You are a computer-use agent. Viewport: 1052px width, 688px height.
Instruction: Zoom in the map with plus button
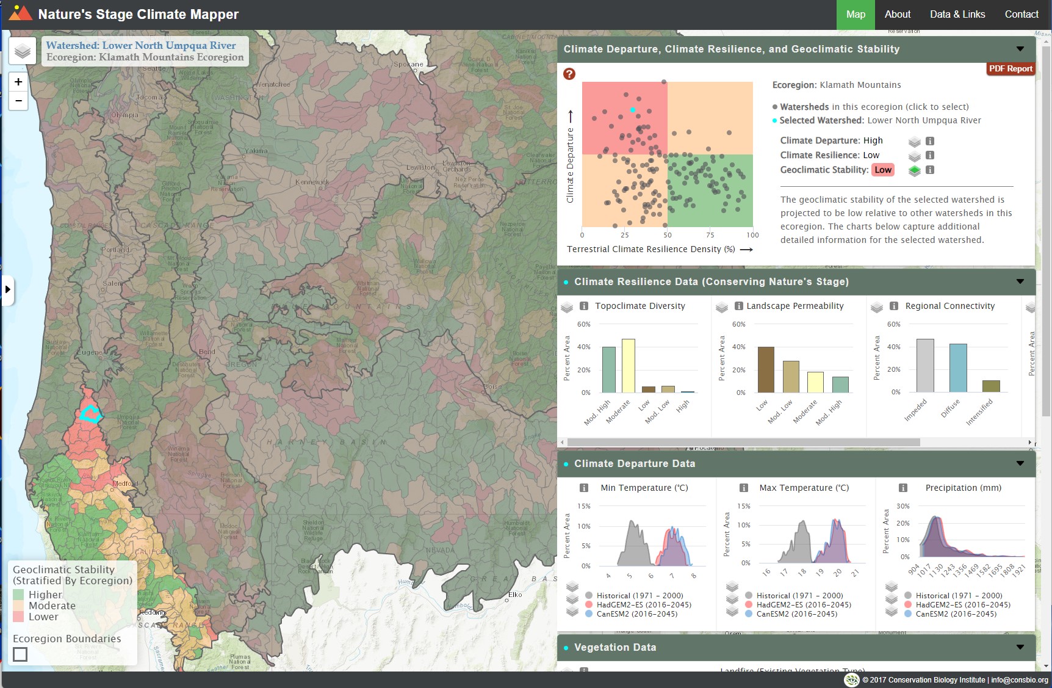[x=18, y=82]
